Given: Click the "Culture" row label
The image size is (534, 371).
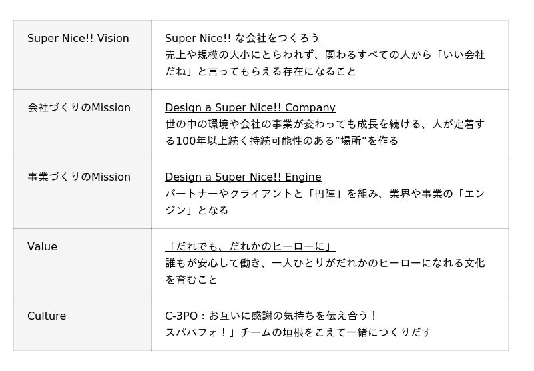Looking at the screenshot, I should pos(47,316).
